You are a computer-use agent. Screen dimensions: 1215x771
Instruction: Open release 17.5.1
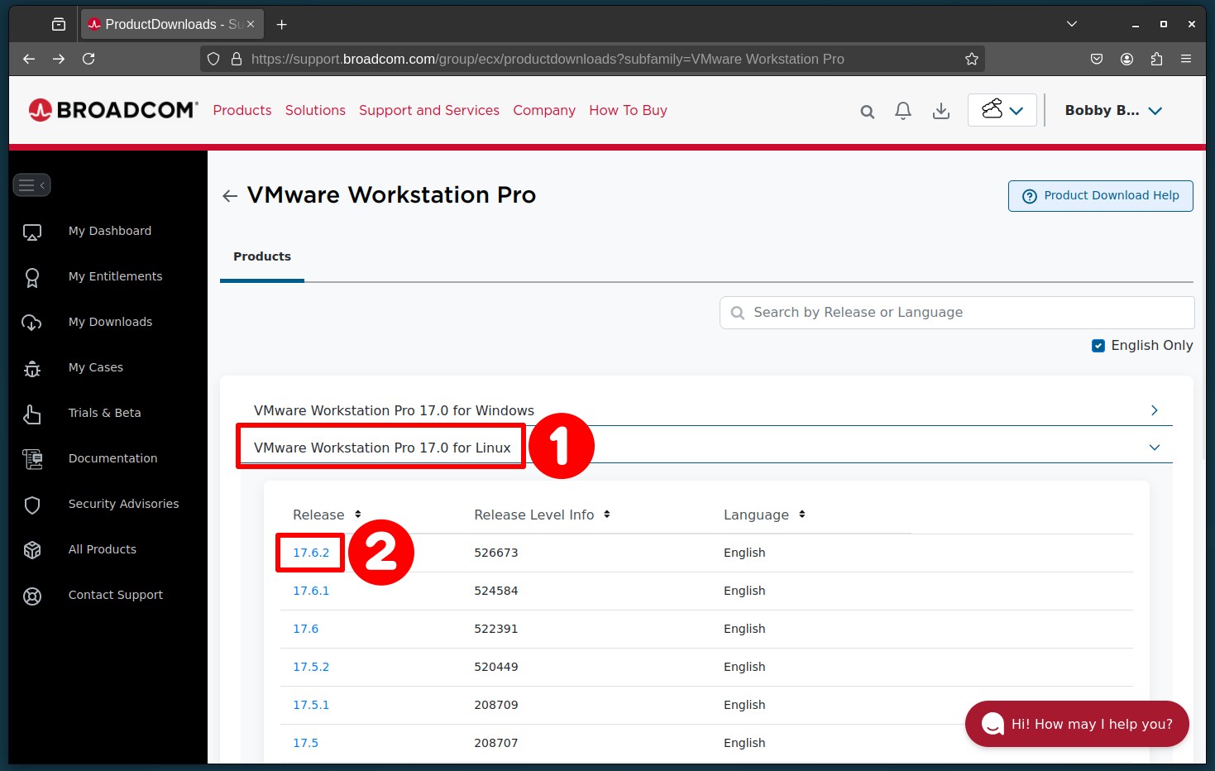pyautogui.click(x=311, y=705)
